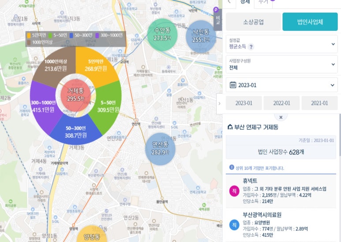Click the 수안동 273.5만 bubble
341x242 pixels.
point(162,34)
